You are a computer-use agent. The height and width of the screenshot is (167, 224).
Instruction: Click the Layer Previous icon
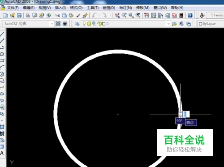pos(181,24)
